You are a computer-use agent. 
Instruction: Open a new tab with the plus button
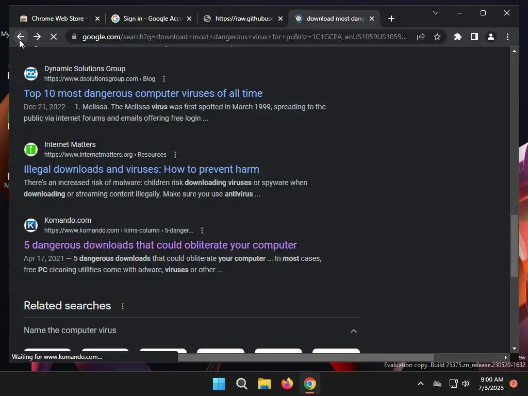coord(391,19)
